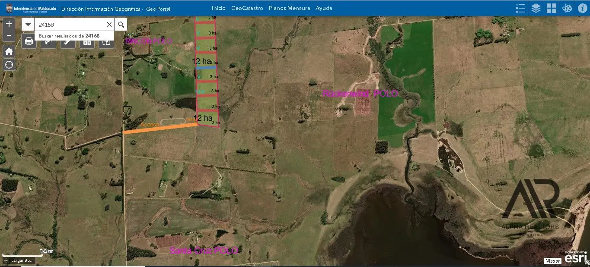Open the Ayuda help link

tap(324, 8)
